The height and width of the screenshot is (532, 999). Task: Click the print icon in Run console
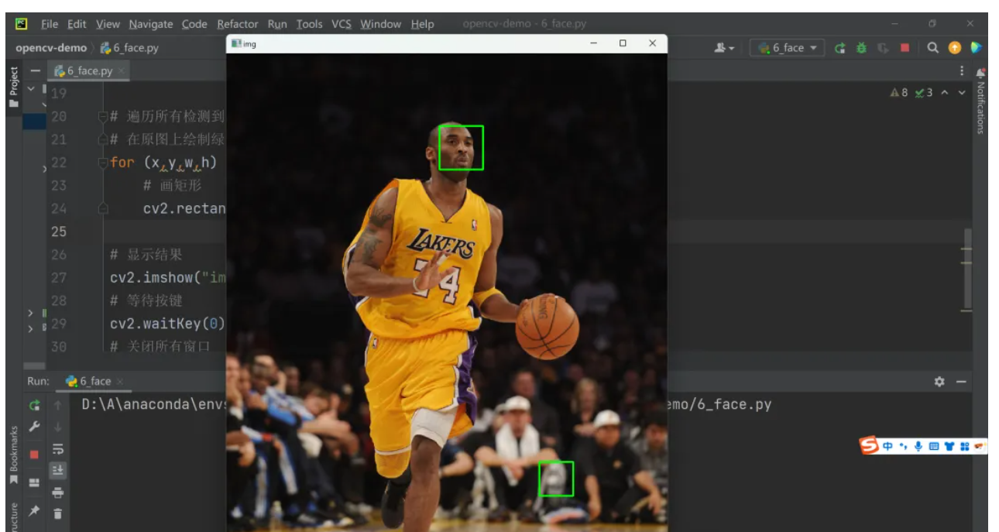58,492
